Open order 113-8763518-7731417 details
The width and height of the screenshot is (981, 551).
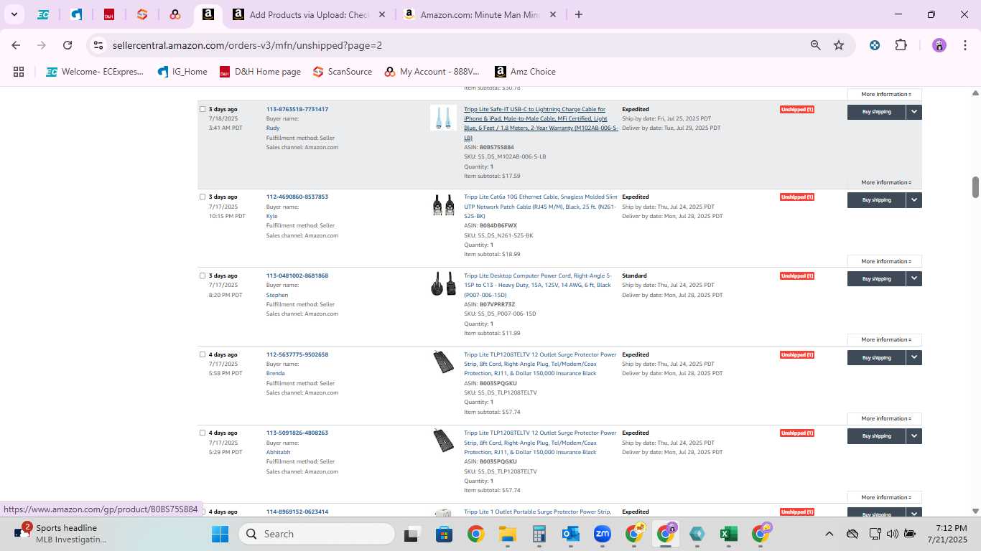click(x=297, y=109)
